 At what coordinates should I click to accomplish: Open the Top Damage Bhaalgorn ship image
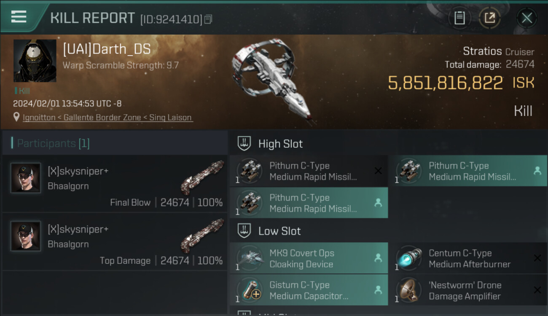(202, 235)
